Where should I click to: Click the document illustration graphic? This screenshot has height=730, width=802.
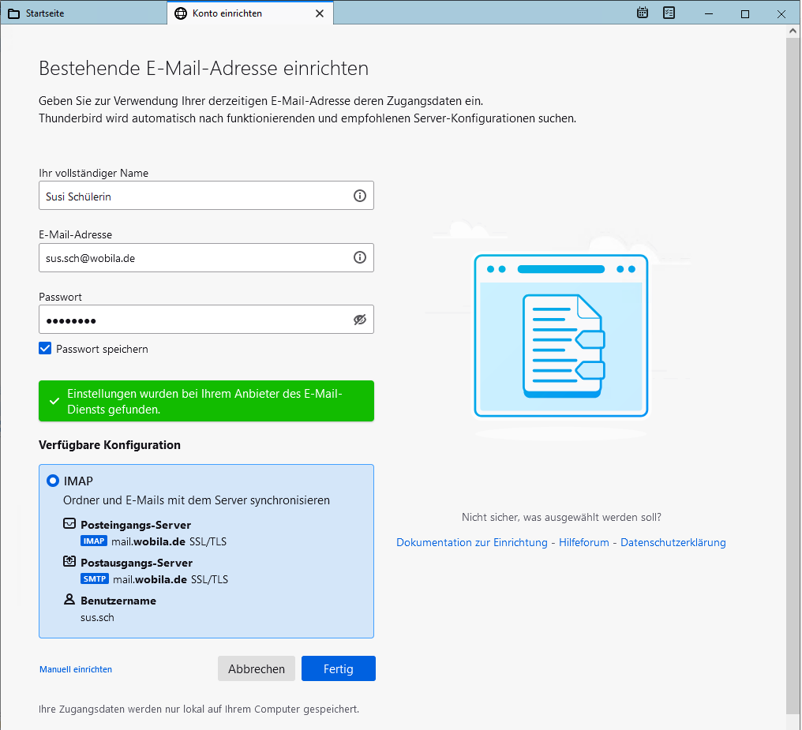(x=561, y=335)
